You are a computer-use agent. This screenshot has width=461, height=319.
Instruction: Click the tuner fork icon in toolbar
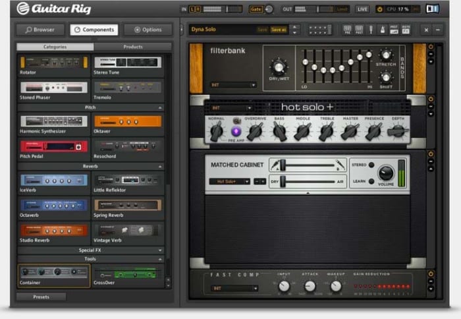click(370, 30)
